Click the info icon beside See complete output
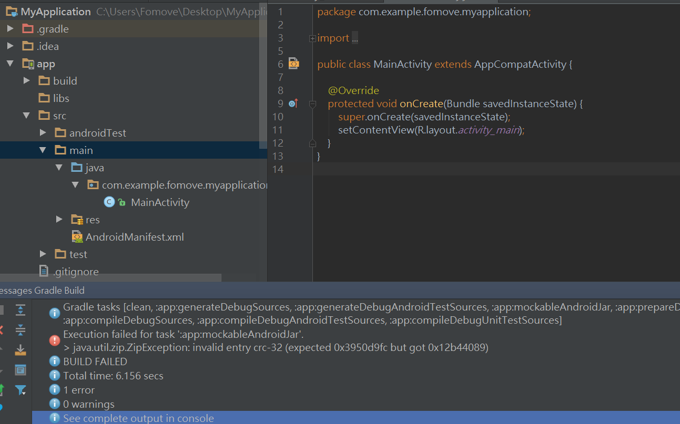This screenshot has height=424, width=680. click(54, 418)
